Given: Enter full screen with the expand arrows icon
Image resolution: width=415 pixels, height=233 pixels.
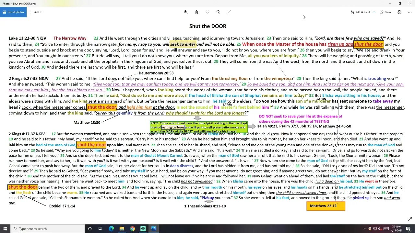Looking at the screenshot, I should point(410,219).
